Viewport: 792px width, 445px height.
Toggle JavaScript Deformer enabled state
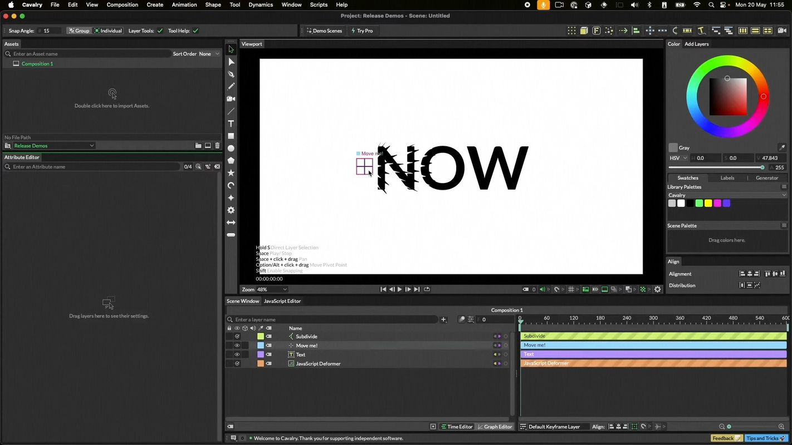coord(237,364)
